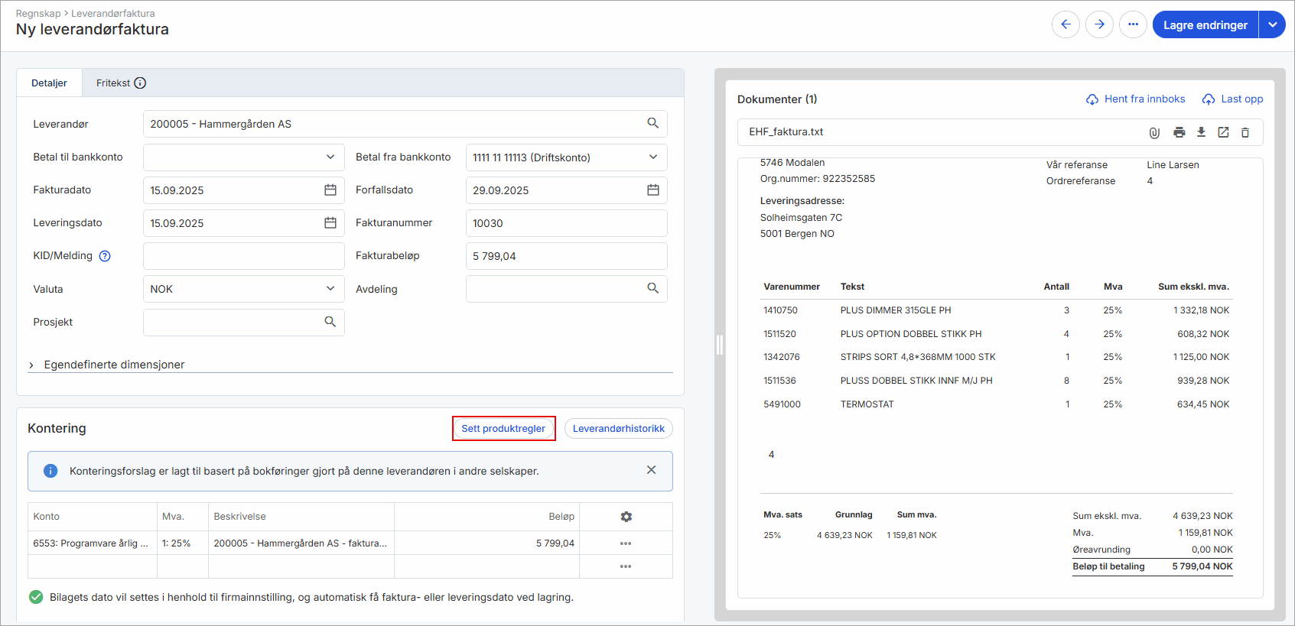Click Sett produktregler button
Viewport: 1295px width, 626px height.
503,429
